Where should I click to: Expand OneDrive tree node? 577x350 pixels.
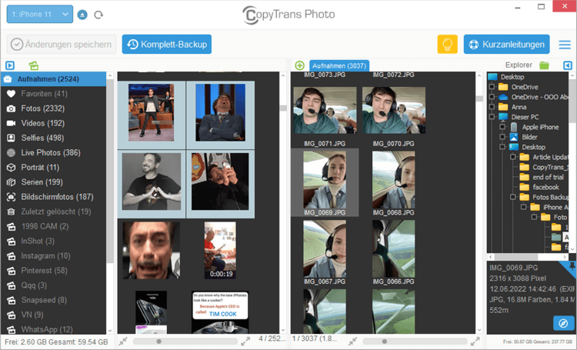point(492,87)
